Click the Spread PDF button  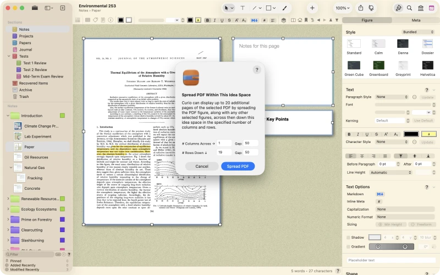pos(238,166)
